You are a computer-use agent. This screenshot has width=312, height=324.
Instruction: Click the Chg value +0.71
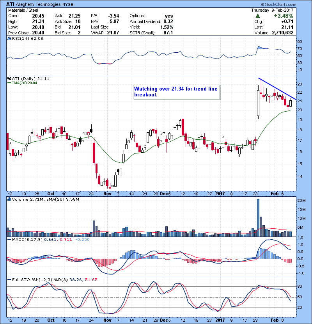287,21
